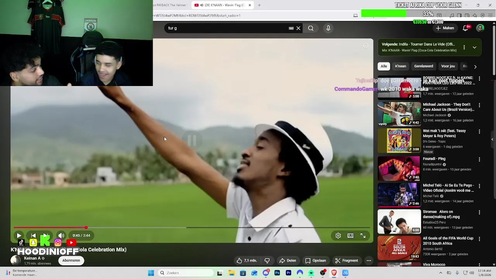Open the on-screen keyboard in search box
The width and height of the screenshot is (496, 279).
pyautogui.click(x=291, y=28)
